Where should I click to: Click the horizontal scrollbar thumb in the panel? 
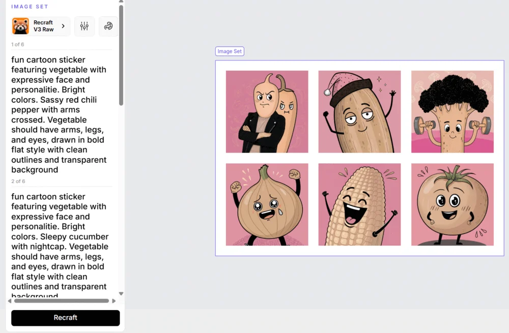(x=61, y=301)
